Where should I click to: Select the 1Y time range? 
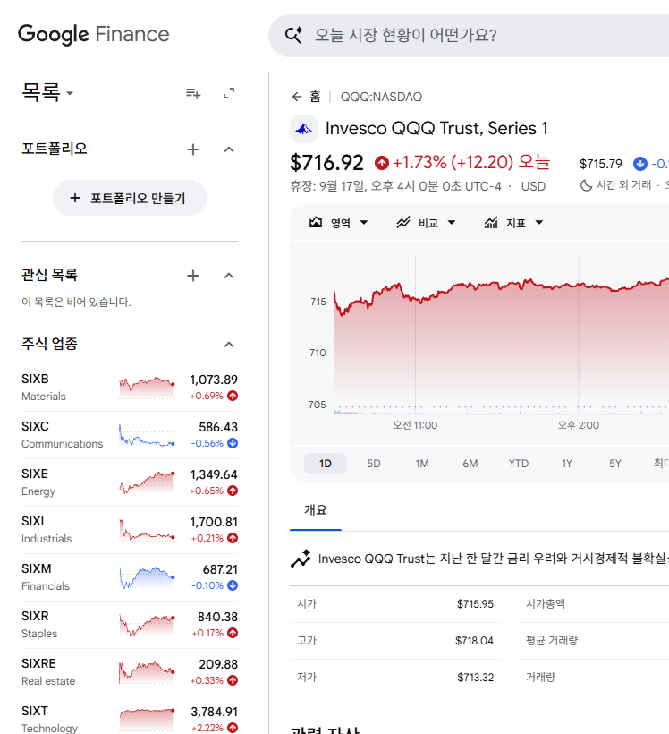point(566,464)
